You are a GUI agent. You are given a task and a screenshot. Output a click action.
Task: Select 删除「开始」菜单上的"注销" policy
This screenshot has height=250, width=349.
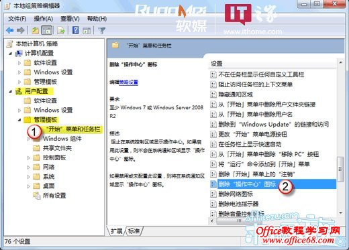(x=256, y=174)
